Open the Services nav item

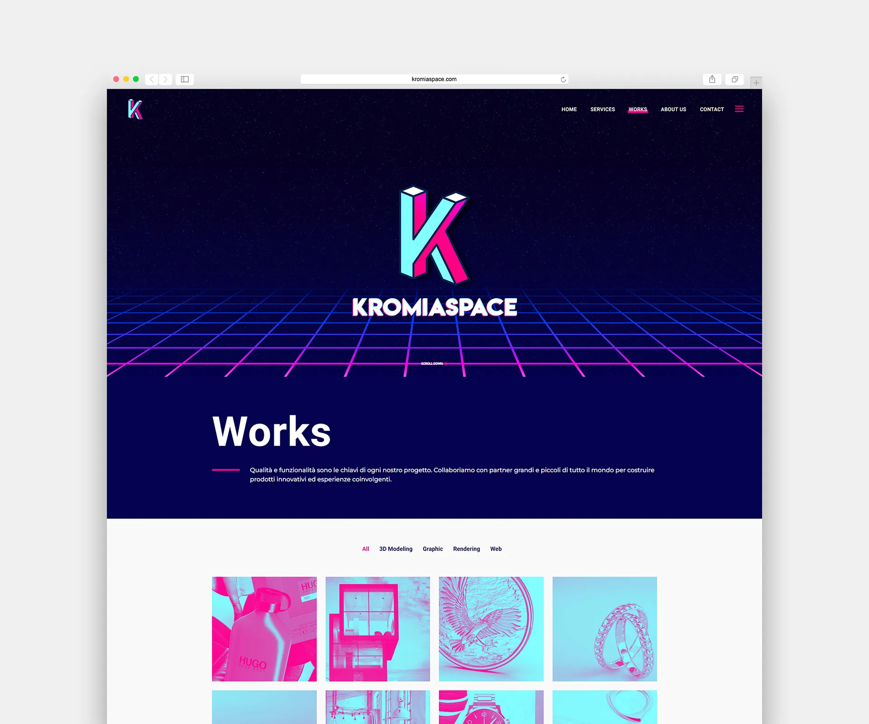[602, 110]
